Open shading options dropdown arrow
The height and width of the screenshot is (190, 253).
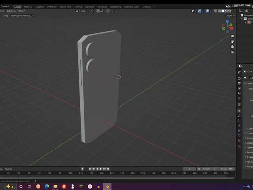tap(233, 11)
